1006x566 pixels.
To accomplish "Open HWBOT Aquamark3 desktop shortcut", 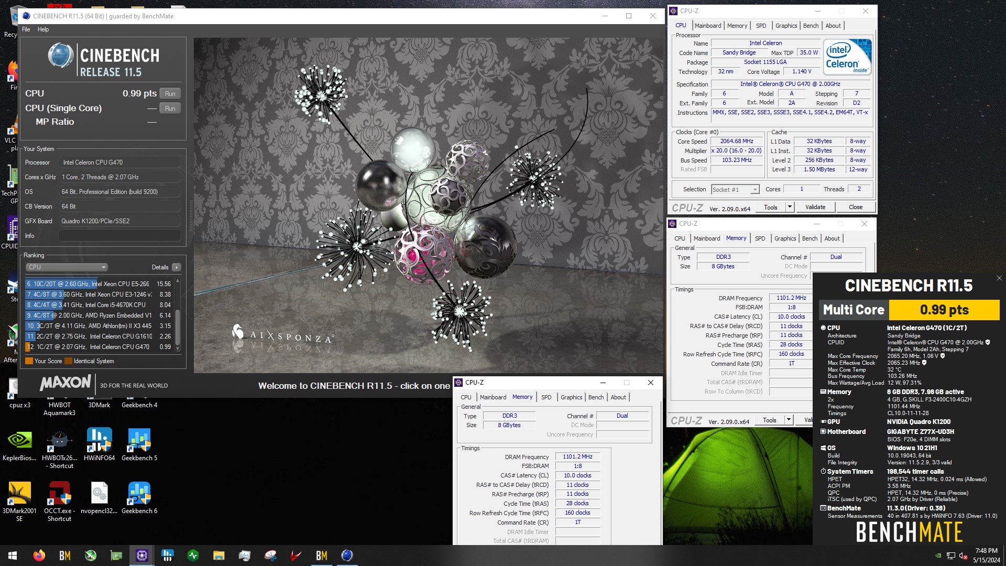I will [59, 409].
